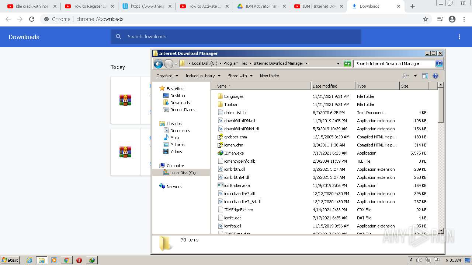Open Chrome's three-dot menu
The height and width of the screenshot is (265, 472).
point(464,19)
